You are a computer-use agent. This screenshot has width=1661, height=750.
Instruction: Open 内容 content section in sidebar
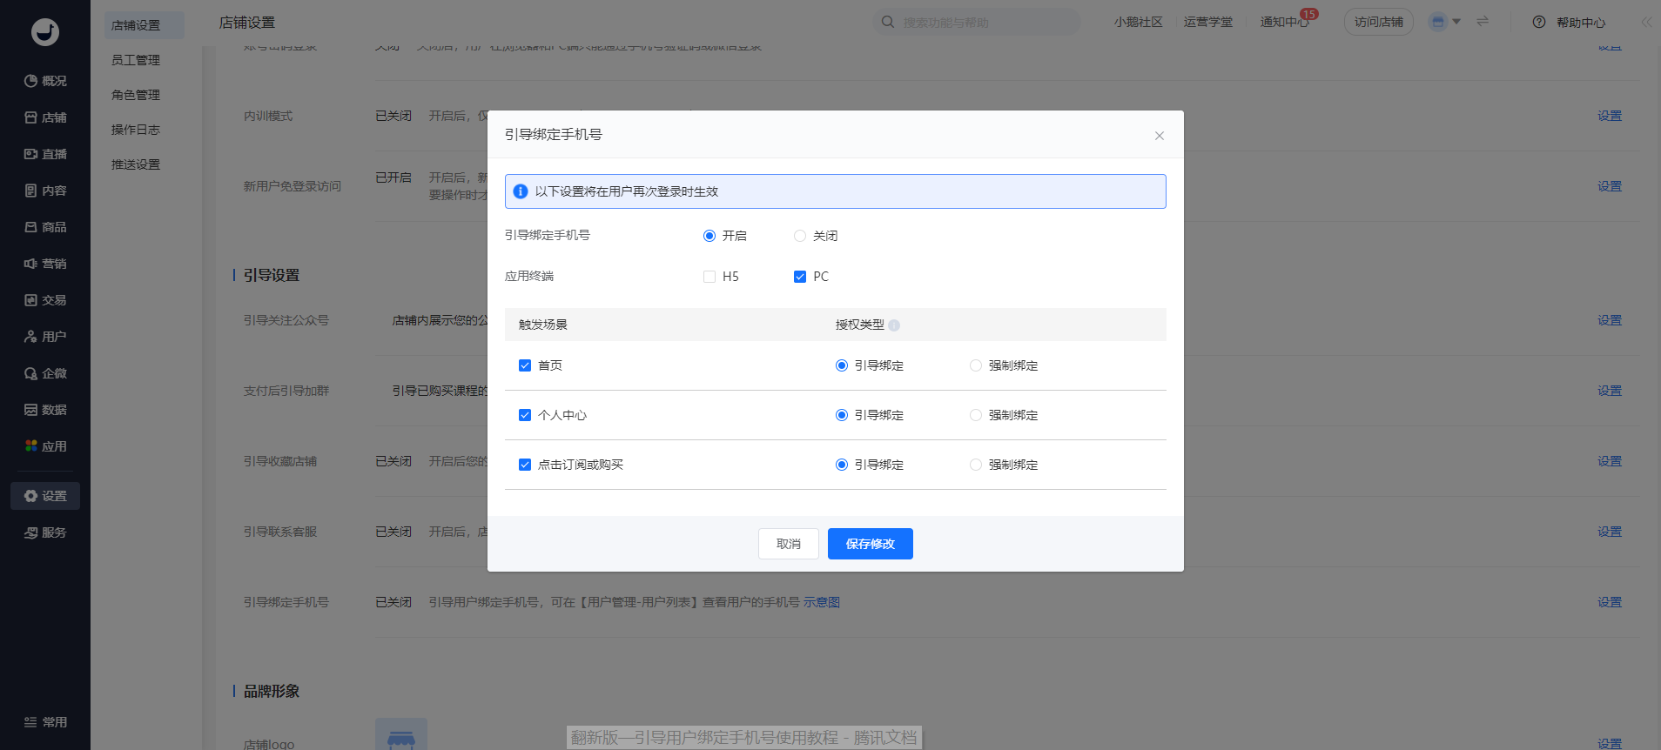click(45, 191)
